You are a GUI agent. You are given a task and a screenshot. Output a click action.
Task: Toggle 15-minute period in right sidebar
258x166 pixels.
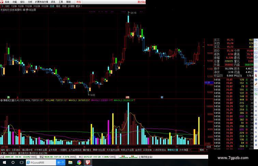pyautogui.click(x=256, y=107)
